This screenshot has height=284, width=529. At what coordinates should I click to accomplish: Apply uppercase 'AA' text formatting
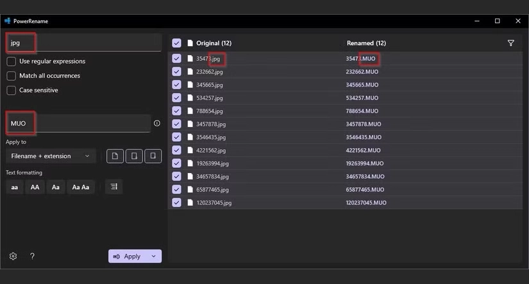pyautogui.click(x=35, y=187)
